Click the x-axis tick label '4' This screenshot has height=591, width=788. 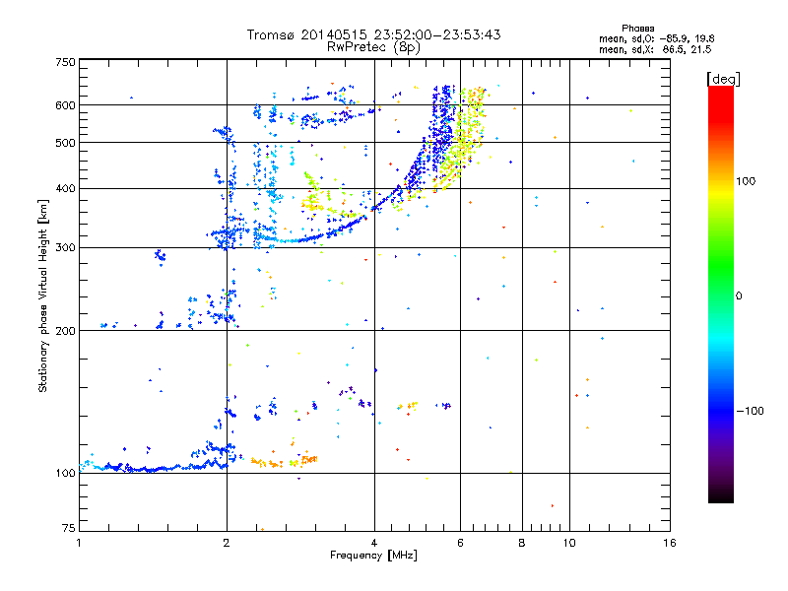click(x=374, y=543)
